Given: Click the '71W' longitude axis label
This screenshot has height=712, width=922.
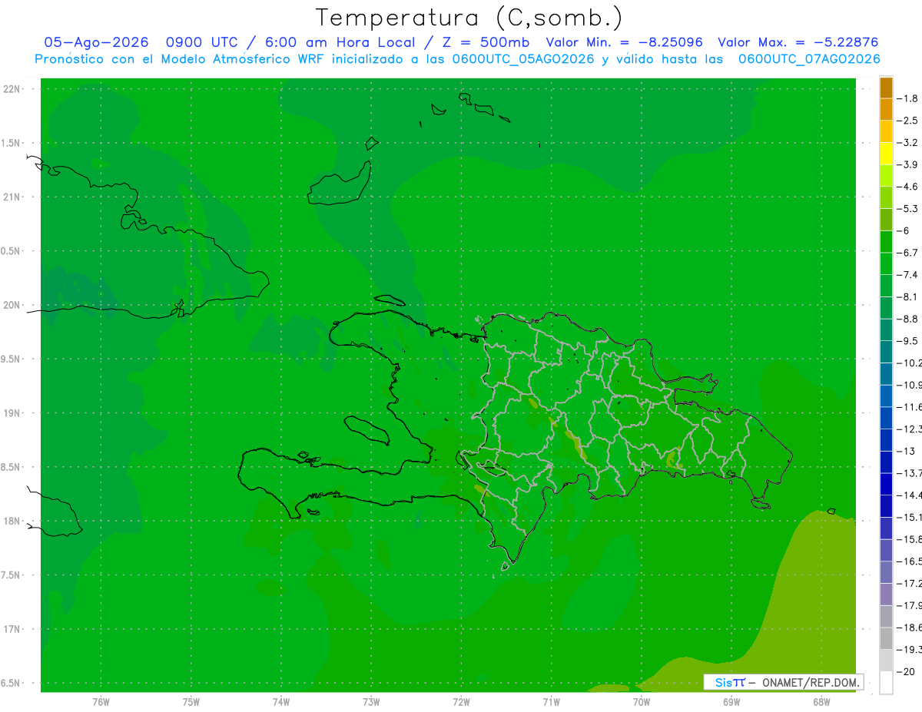Looking at the screenshot, I should pos(551,701).
